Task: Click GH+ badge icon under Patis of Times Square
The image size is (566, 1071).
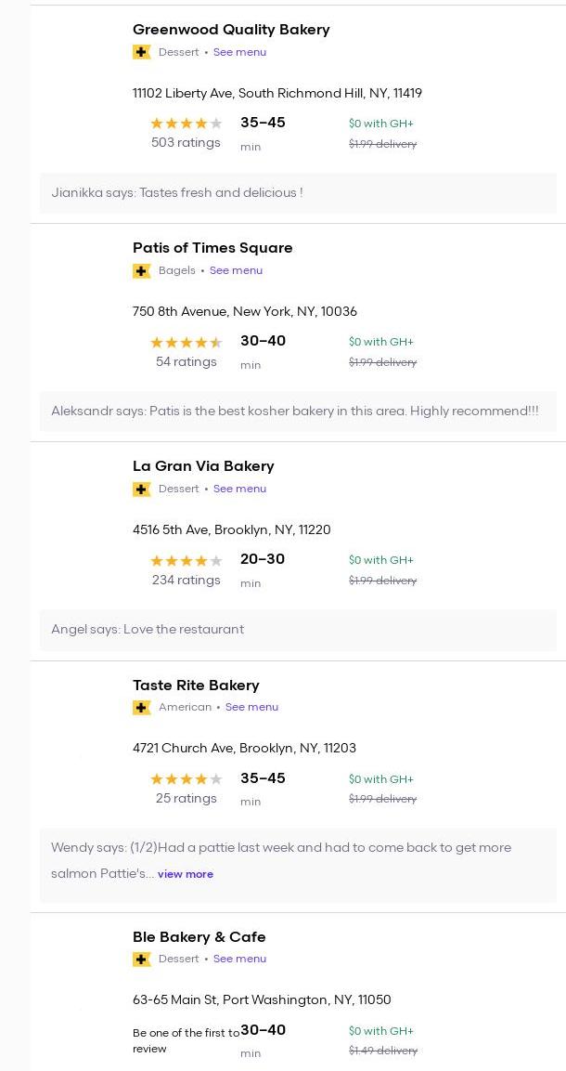Action: 141,271
